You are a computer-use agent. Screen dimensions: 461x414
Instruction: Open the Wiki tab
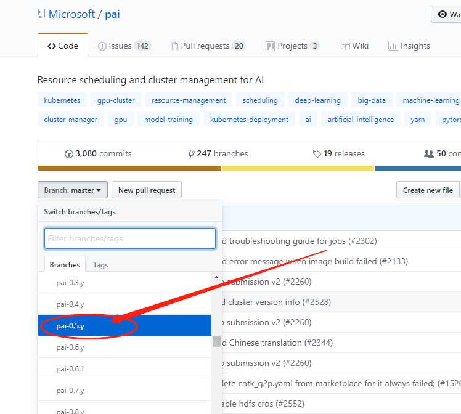point(354,46)
